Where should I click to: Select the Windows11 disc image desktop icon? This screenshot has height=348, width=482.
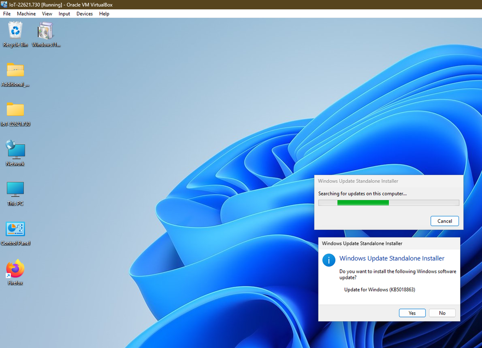point(46,34)
